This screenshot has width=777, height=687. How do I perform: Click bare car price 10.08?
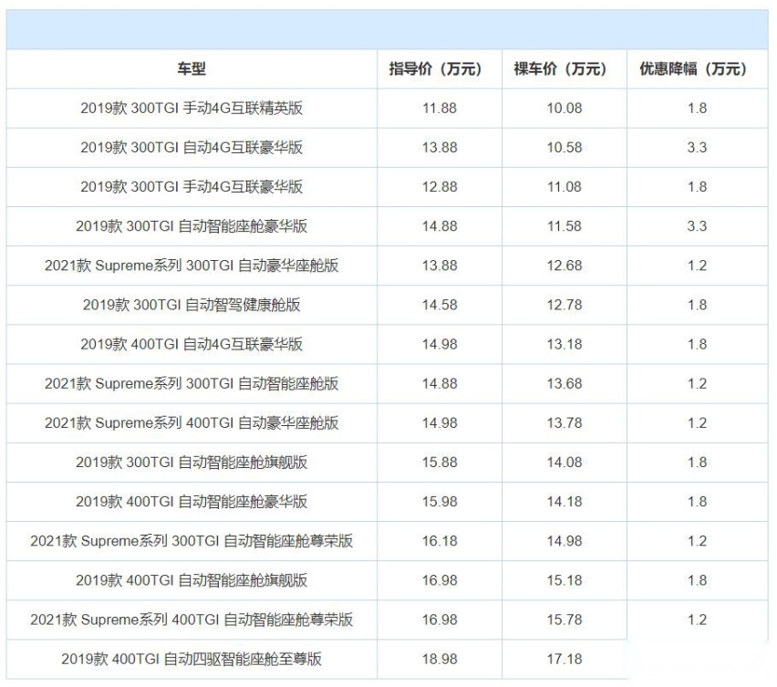(565, 108)
